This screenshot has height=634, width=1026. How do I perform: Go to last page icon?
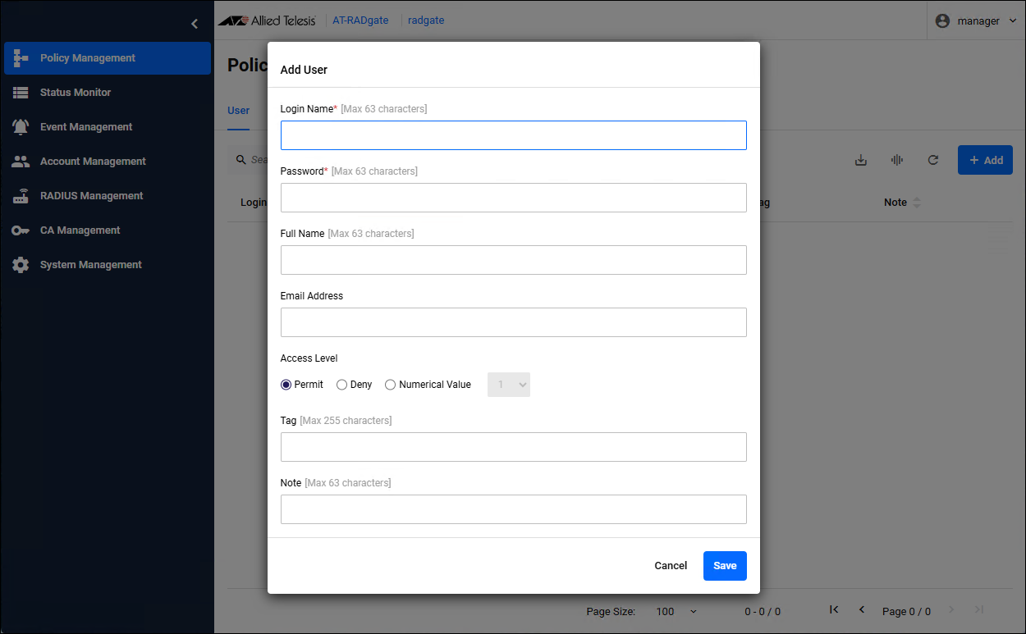point(978,609)
